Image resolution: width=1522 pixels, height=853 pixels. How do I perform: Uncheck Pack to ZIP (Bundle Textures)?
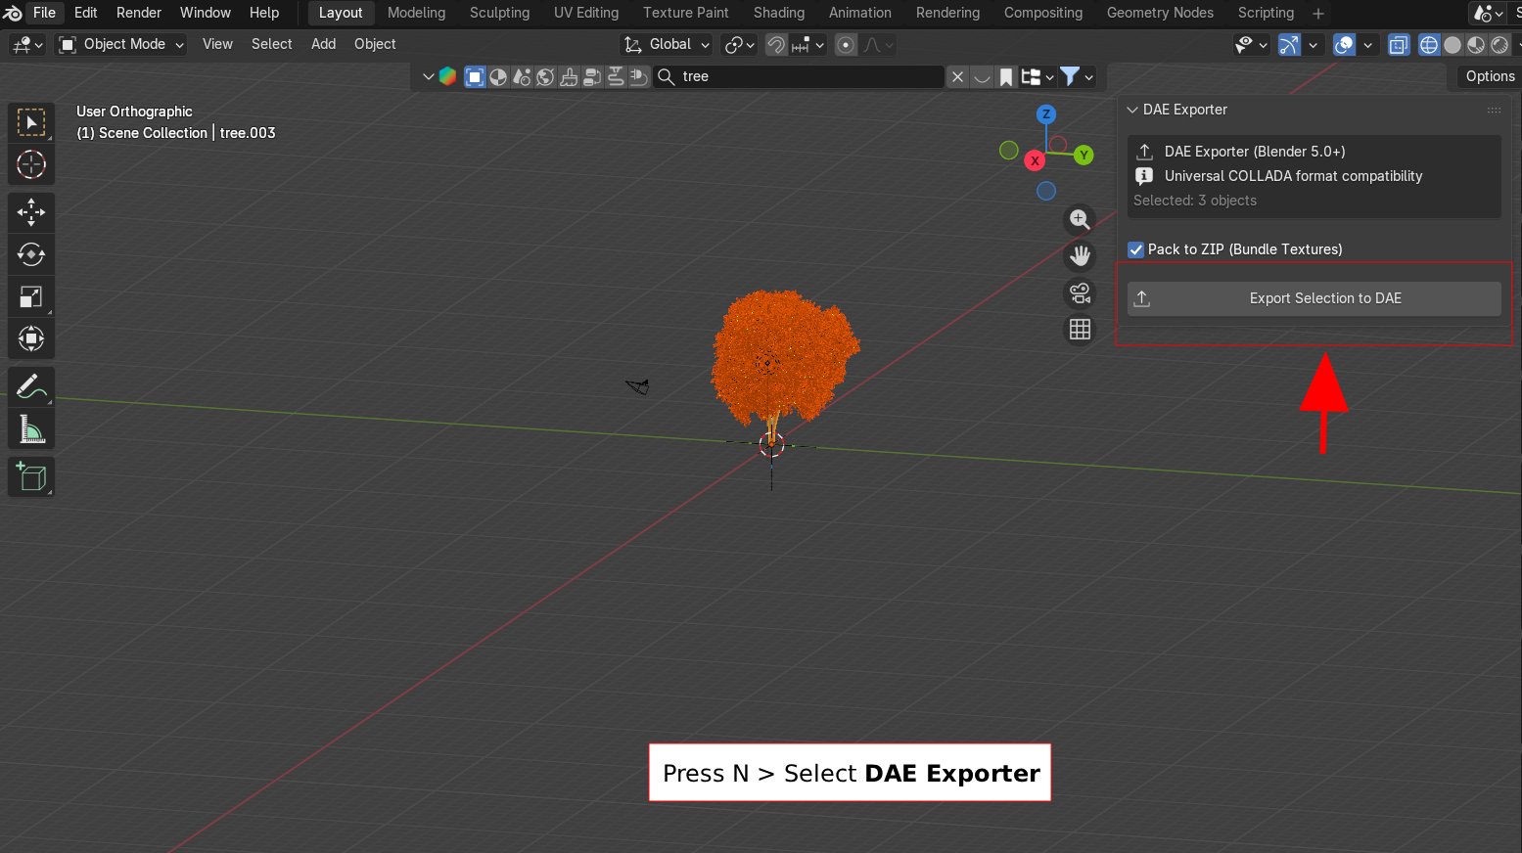point(1136,249)
